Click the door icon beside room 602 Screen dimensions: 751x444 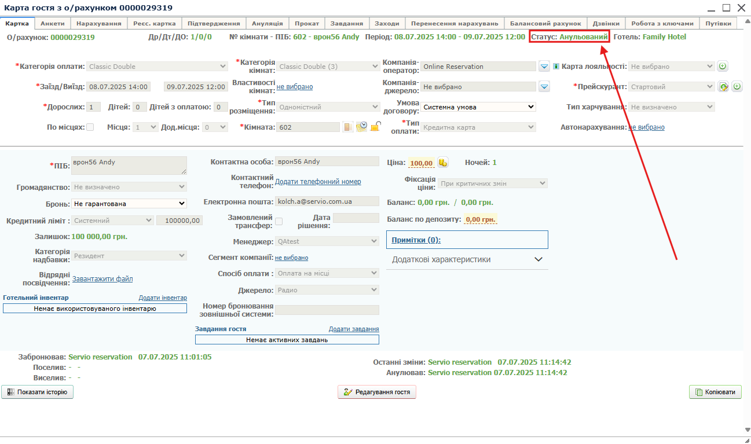coord(348,127)
